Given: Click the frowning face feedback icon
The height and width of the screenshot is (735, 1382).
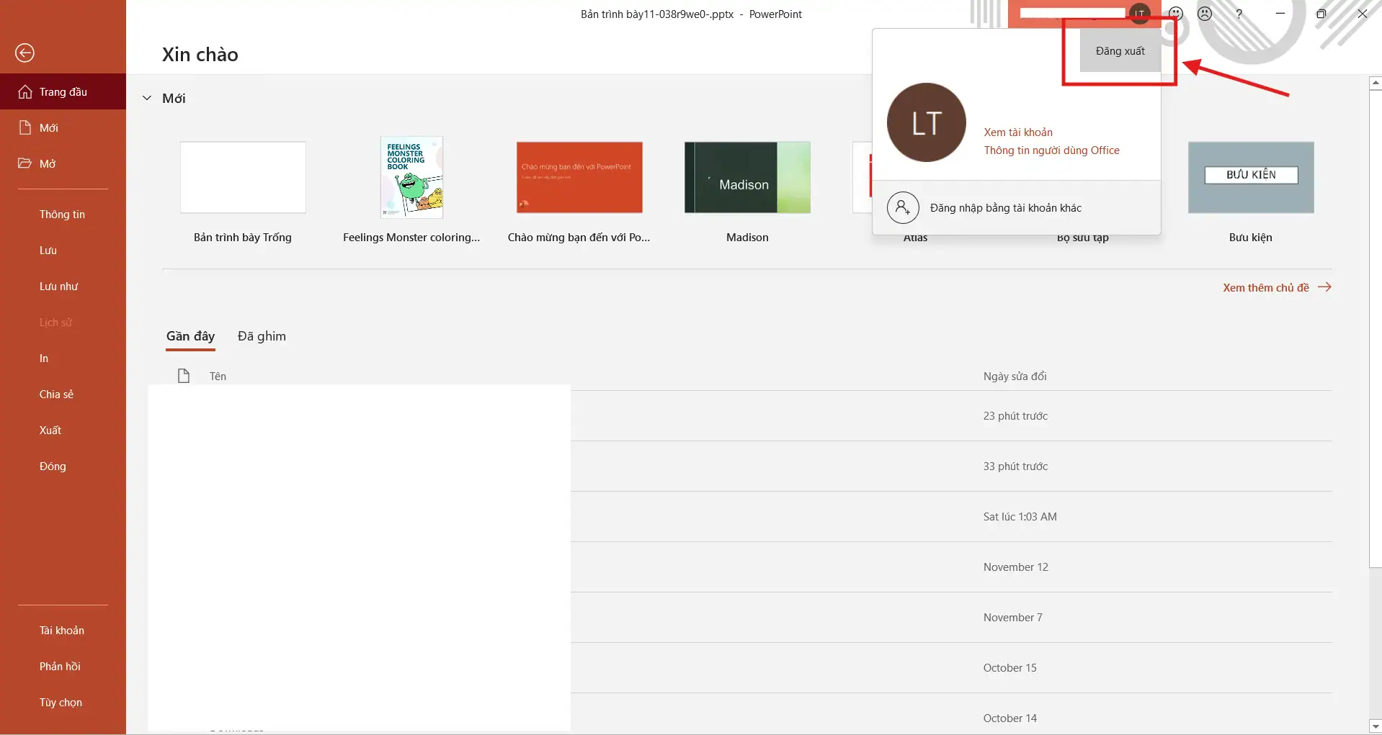Looking at the screenshot, I should [x=1205, y=14].
